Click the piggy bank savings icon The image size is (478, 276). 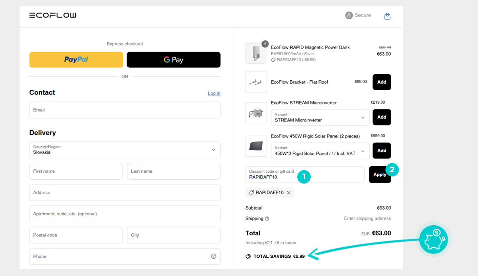point(433,239)
